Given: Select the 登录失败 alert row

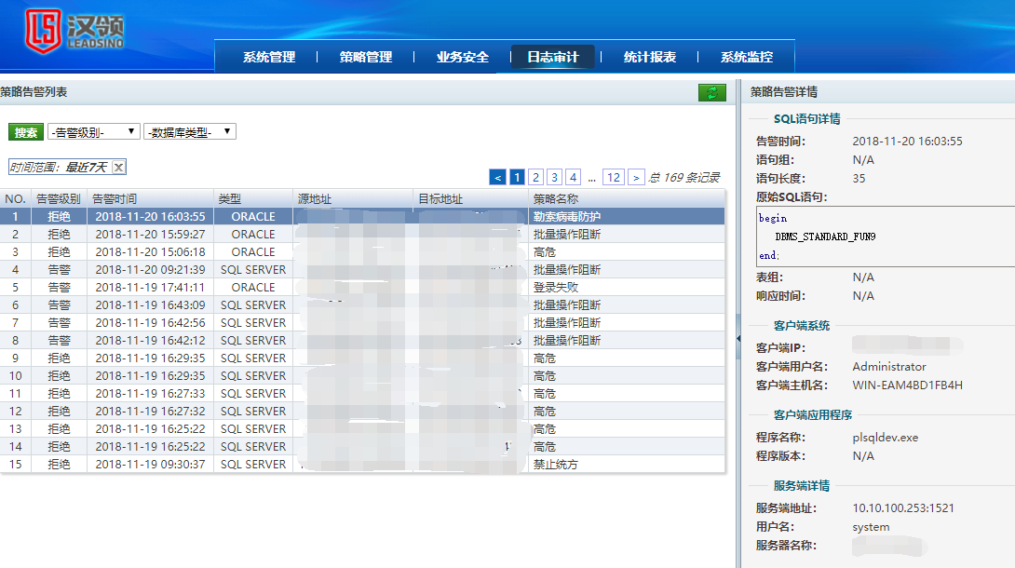Looking at the screenshot, I should pyautogui.click(x=372, y=288).
